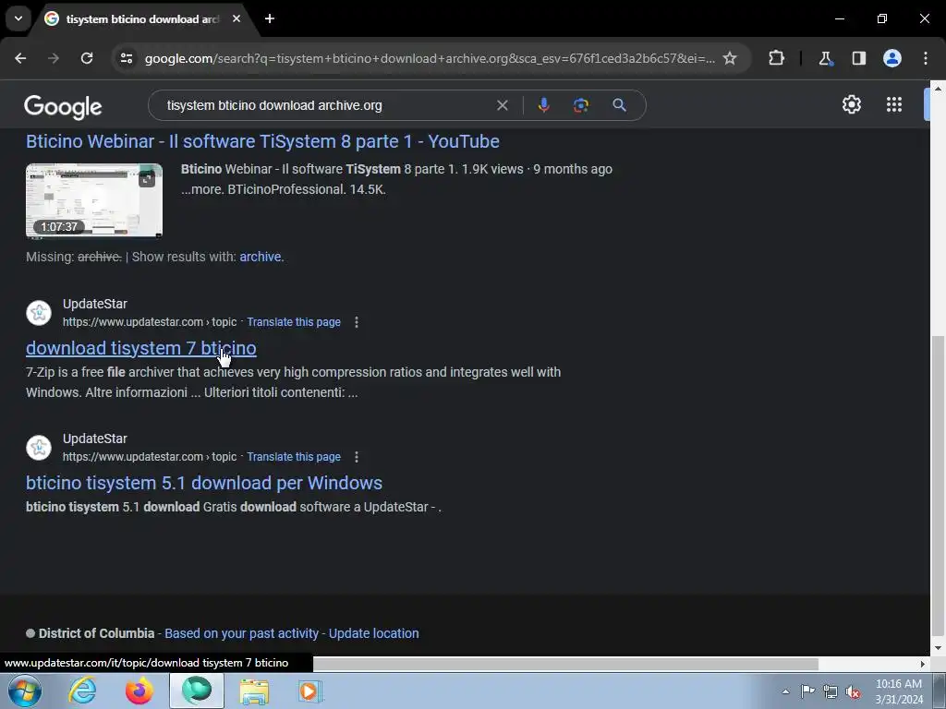Show hidden system tray icons

[785, 692]
